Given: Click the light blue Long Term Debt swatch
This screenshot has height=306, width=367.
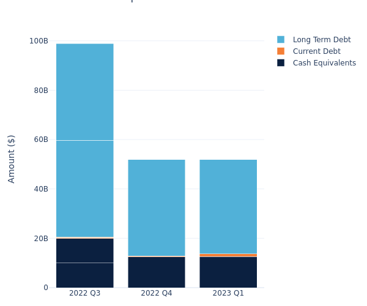Looking at the screenshot, I should click(281, 40).
